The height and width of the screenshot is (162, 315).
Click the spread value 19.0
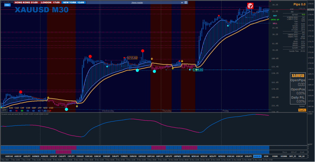[303, 15]
